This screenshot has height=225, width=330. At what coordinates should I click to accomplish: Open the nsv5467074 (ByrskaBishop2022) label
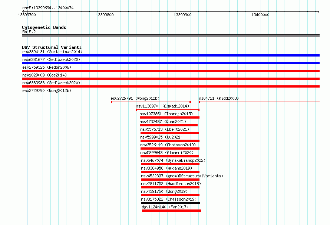click(x=173, y=160)
